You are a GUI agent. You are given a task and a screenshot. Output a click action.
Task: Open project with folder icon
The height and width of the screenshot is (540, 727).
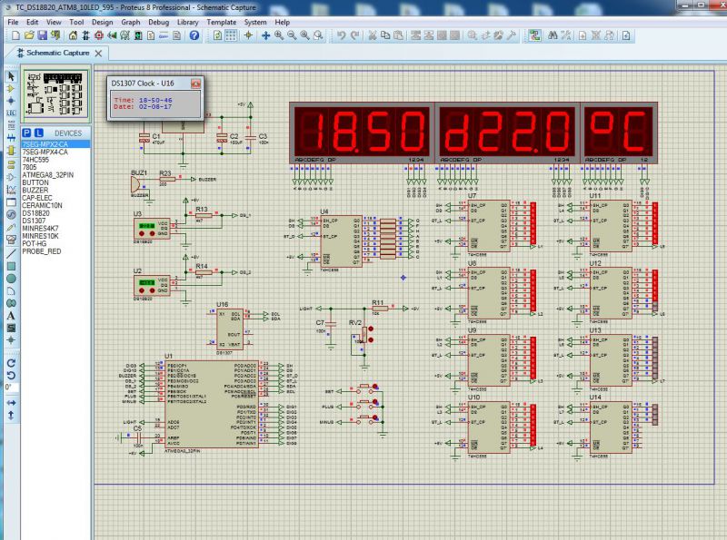tap(29, 35)
